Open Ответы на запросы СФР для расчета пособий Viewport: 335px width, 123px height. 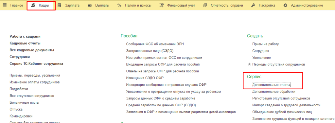tap(162, 71)
